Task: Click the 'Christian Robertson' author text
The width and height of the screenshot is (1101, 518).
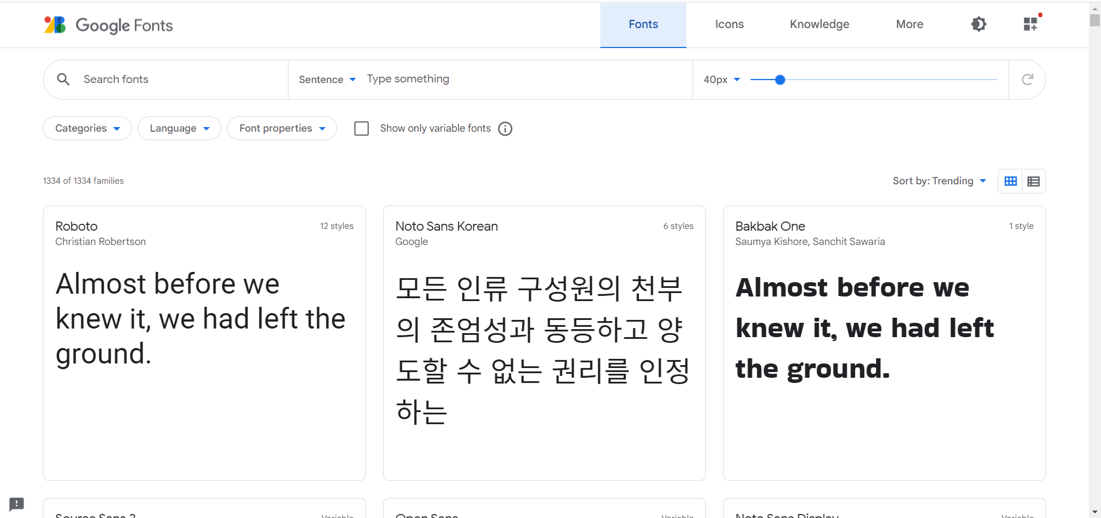Action: 100,242
